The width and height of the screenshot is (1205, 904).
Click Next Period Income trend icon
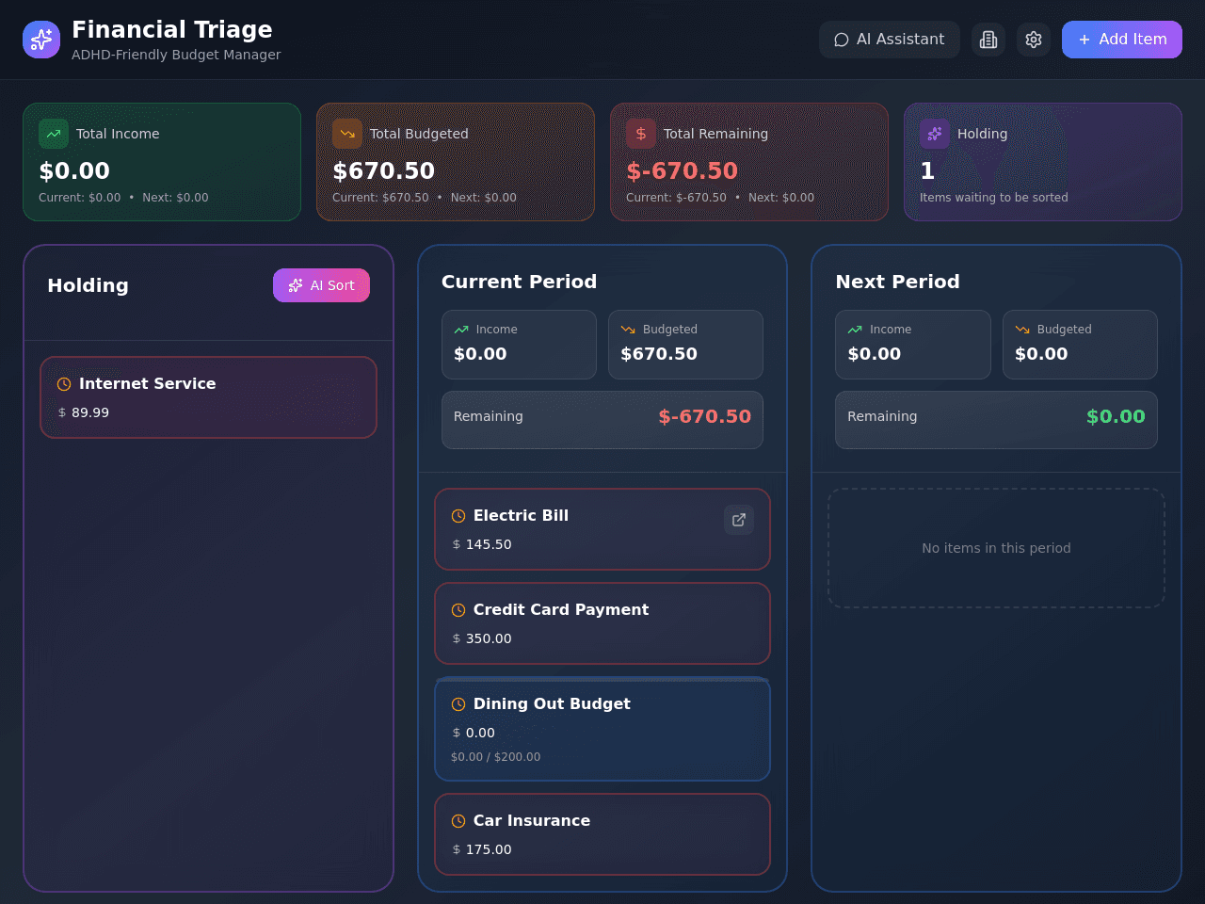855,330
